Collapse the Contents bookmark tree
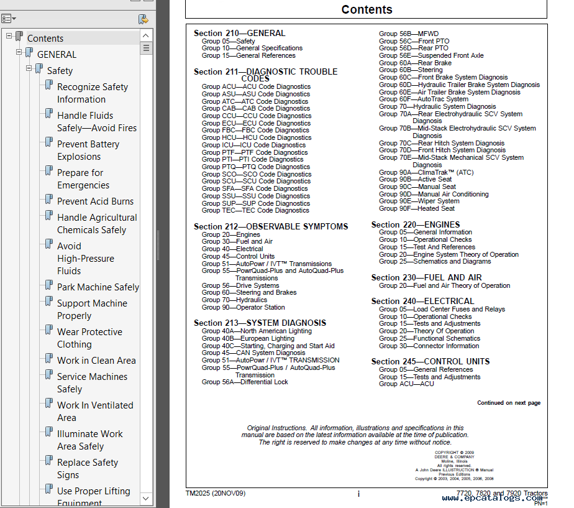 point(9,36)
